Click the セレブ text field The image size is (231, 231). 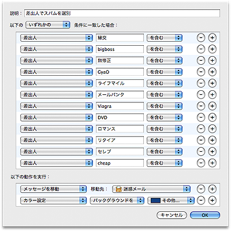click(x=120, y=152)
